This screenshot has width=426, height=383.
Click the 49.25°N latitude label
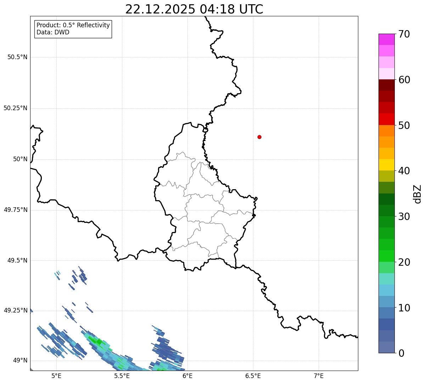point(16,310)
